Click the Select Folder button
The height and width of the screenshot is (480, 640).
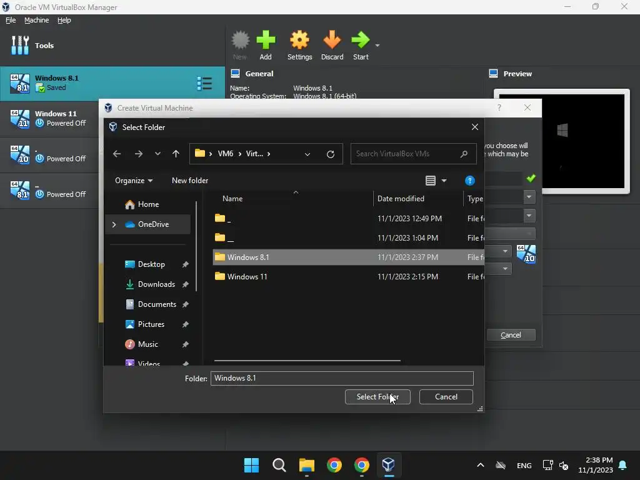pyautogui.click(x=377, y=397)
